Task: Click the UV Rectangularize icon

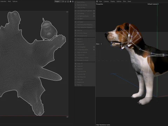Action: 76,50
